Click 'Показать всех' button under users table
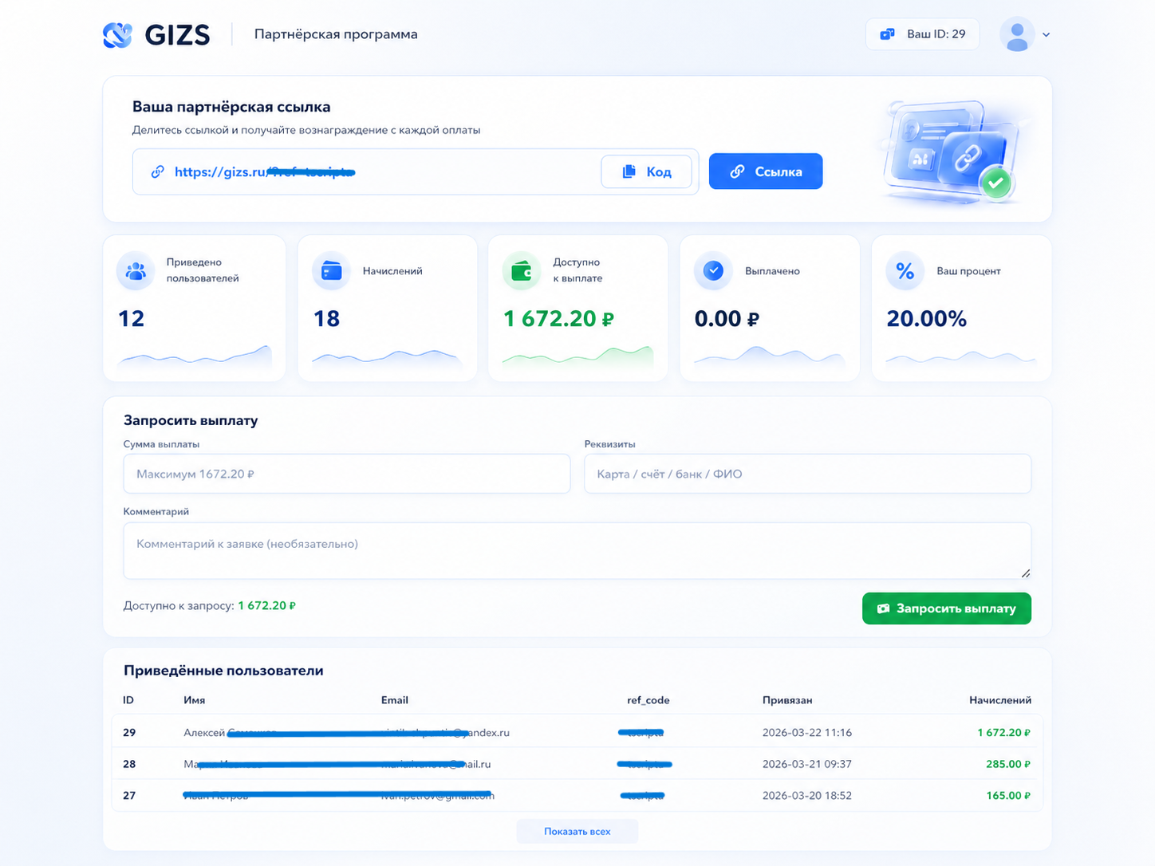Image resolution: width=1155 pixels, height=866 pixels. pos(577,831)
